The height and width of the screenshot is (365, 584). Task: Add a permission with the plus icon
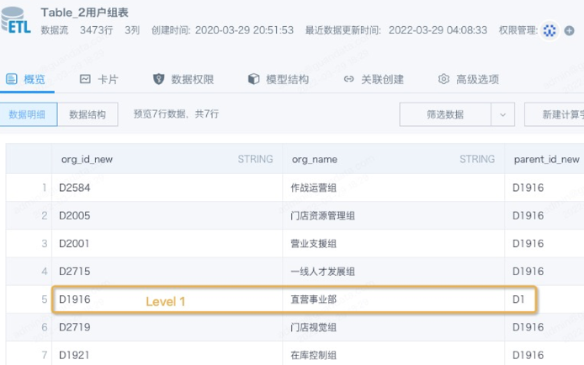point(569,30)
